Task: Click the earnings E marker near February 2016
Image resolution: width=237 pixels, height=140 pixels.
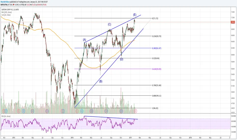Action: click(x=77, y=111)
